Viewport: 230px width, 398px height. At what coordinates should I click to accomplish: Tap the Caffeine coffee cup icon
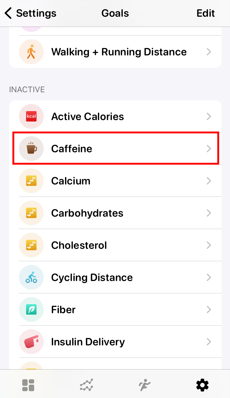[31, 149]
